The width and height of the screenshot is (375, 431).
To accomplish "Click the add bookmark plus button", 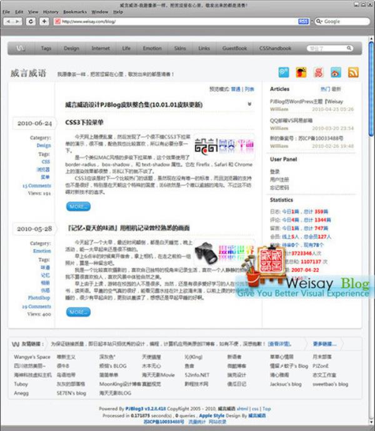I will (x=44, y=21).
